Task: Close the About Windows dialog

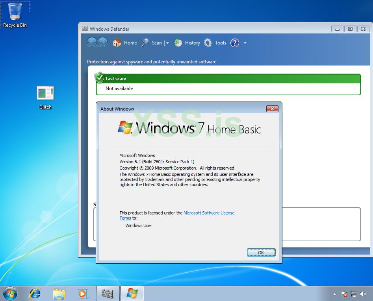Action: click(x=272, y=109)
